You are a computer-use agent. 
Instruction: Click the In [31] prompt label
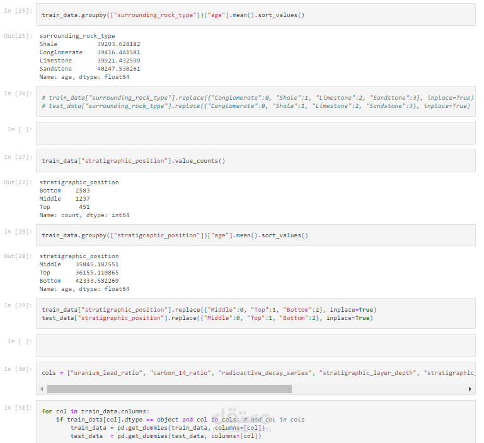coord(18,408)
